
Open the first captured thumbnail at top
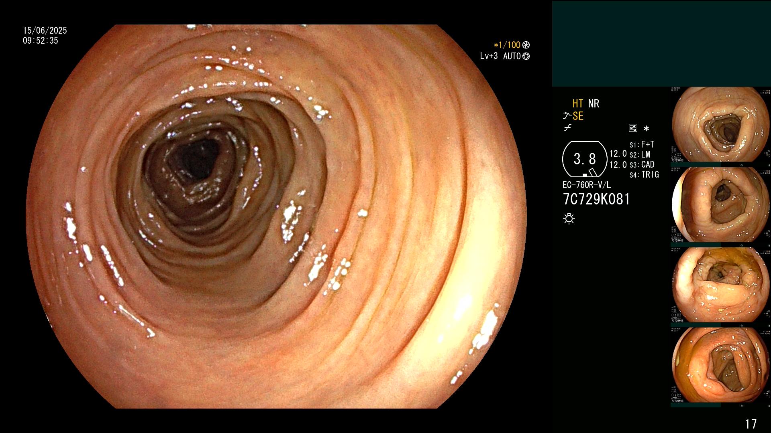coord(721,125)
